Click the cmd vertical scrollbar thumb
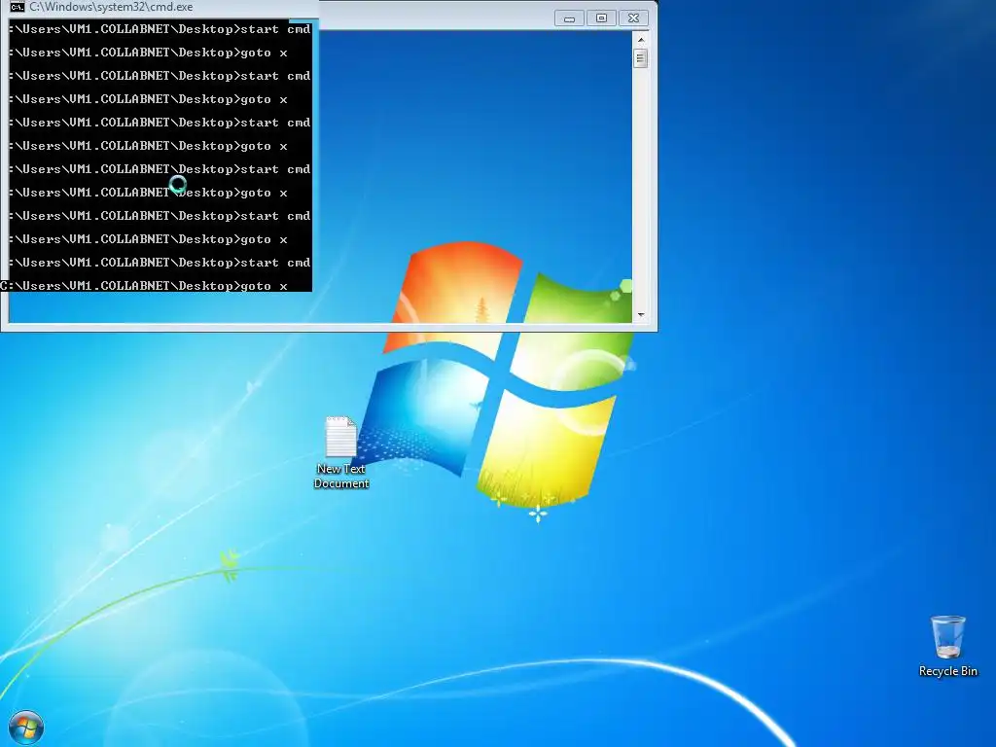Screen dimensions: 996x747 pyautogui.click(x=640, y=58)
